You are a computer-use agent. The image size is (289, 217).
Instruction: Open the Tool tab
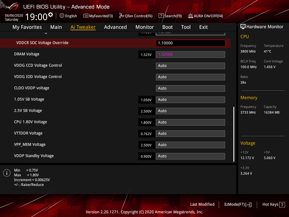pyautogui.click(x=186, y=27)
